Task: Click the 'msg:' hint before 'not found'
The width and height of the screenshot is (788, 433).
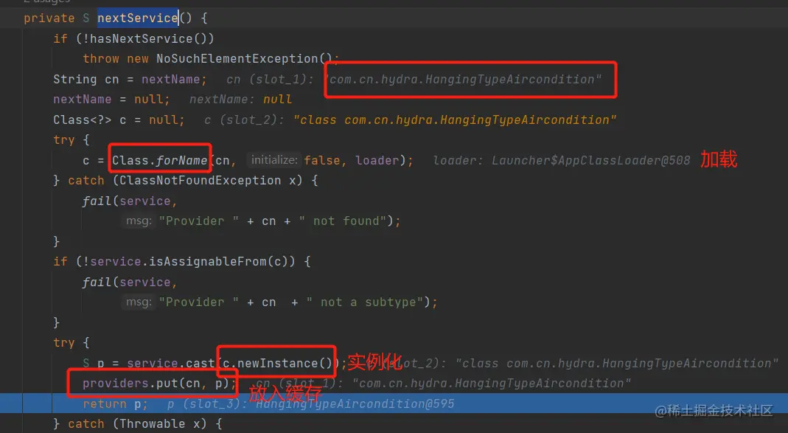Action: pos(139,221)
